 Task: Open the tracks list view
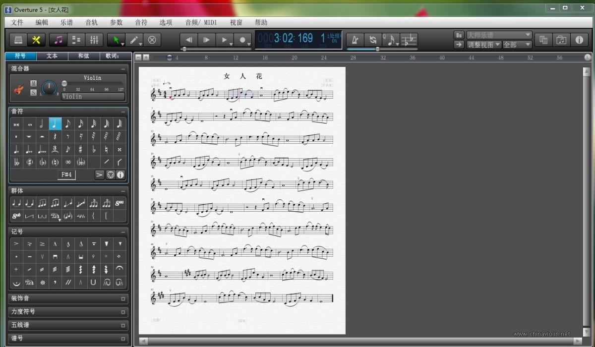[x=76, y=40]
